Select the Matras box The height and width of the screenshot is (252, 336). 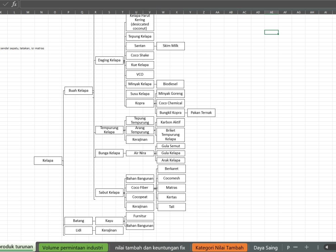(x=172, y=188)
